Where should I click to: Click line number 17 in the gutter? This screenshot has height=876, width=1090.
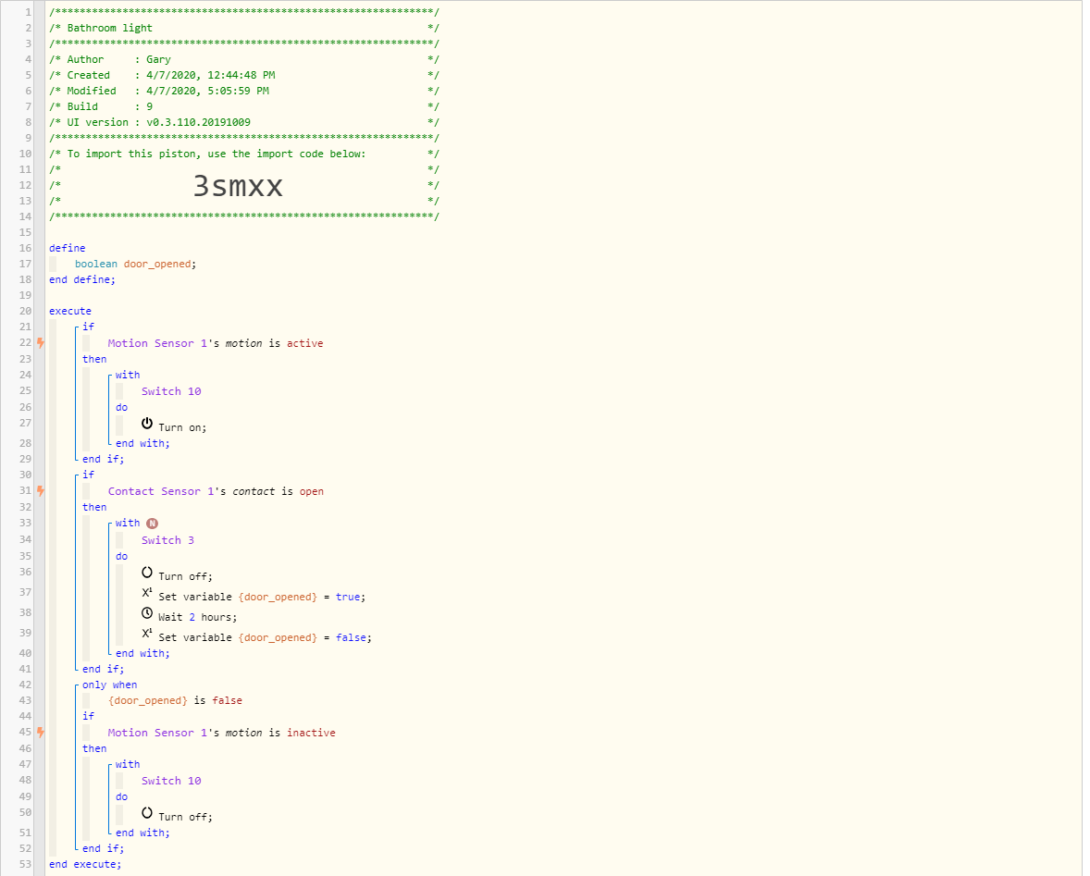point(25,264)
